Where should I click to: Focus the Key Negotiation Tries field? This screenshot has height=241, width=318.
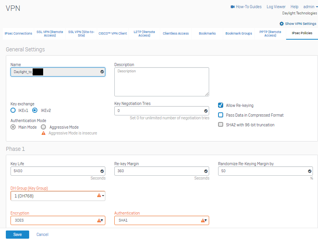coord(162,111)
